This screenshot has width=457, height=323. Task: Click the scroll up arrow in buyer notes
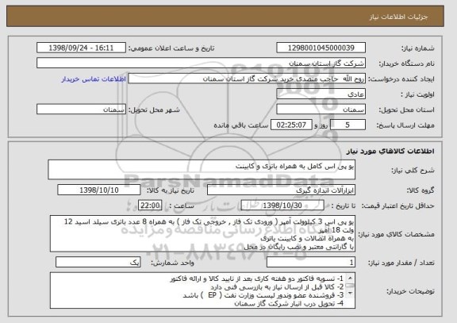[x=350, y=278]
